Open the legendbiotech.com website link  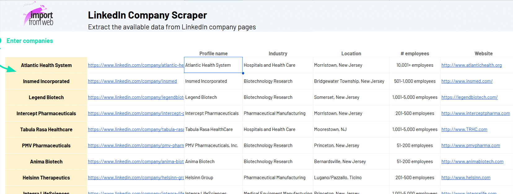(x=469, y=97)
